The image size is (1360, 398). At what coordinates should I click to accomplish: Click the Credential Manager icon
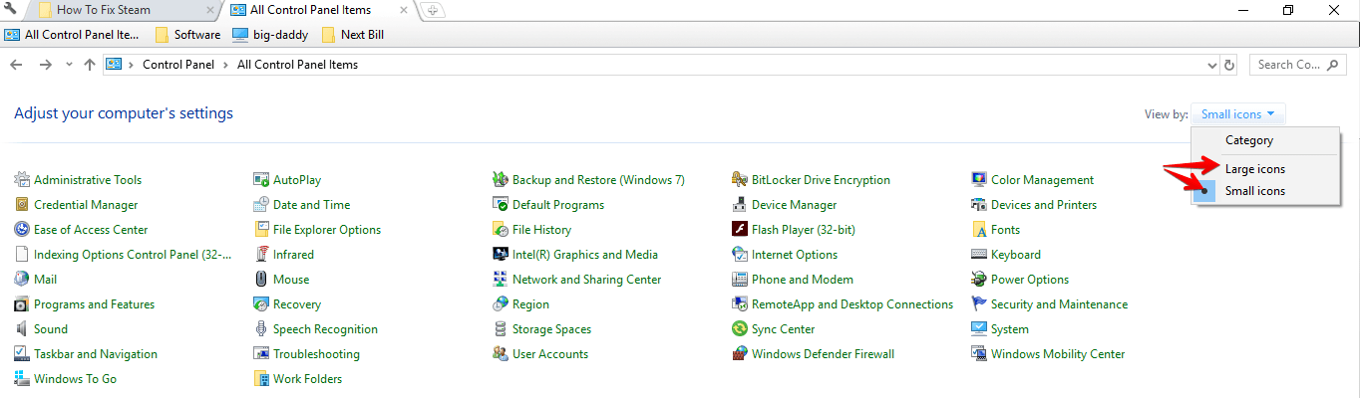point(22,205)
